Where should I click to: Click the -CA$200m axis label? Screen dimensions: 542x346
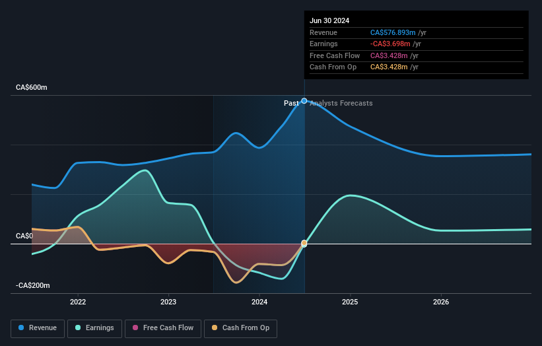(x=33, y=285)
